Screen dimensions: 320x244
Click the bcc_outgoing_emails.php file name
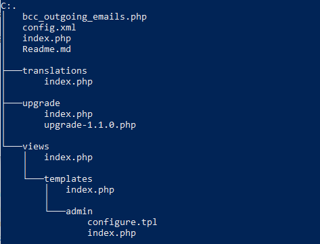[85, 17]
